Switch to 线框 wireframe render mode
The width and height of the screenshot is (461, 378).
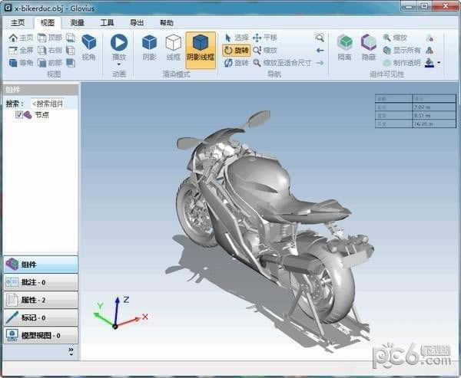click(x=174, y=47)
